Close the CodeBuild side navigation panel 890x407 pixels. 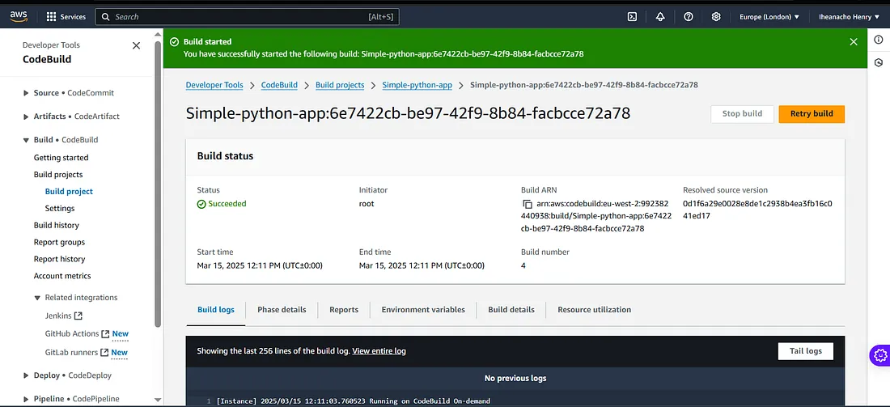136,45
